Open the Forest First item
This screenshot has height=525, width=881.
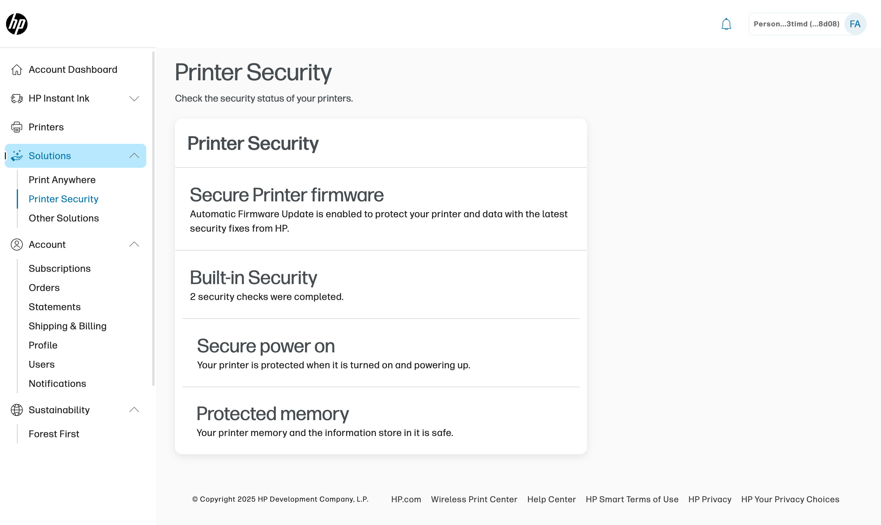pyautogui.click(x=54, y=434)
